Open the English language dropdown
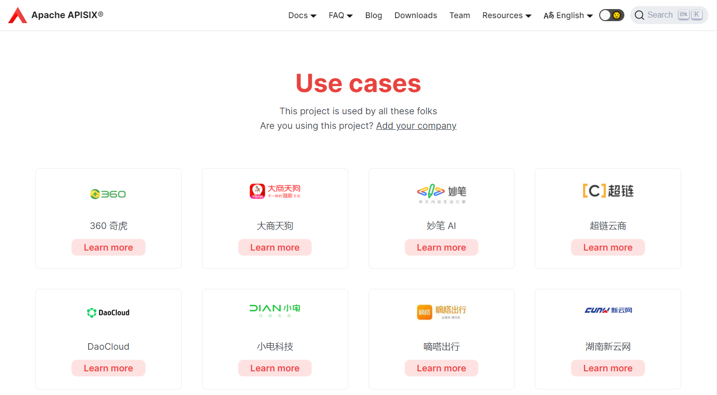 568,16
